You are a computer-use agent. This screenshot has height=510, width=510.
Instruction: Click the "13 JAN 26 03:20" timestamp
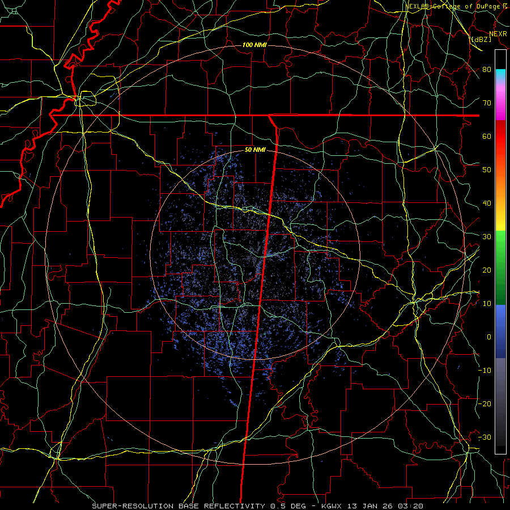click(386, 506)
